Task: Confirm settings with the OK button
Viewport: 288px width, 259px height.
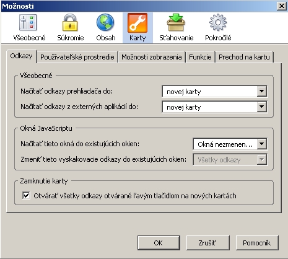Action: pyautogui.click(x=159, y=243)
